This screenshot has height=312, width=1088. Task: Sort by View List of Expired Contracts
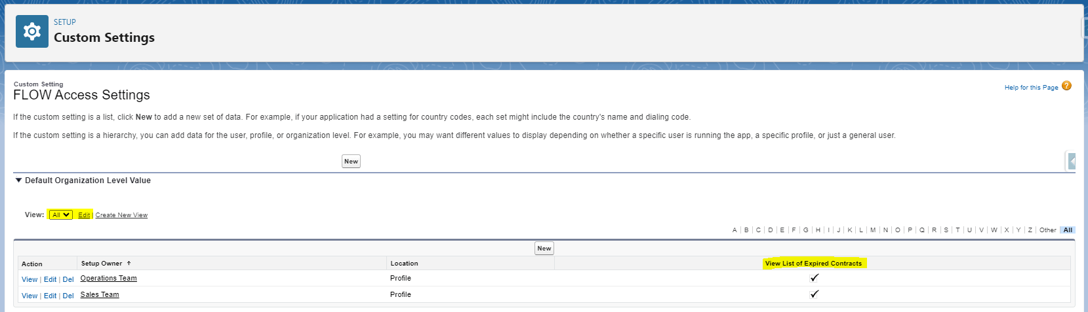pos(813,264)
